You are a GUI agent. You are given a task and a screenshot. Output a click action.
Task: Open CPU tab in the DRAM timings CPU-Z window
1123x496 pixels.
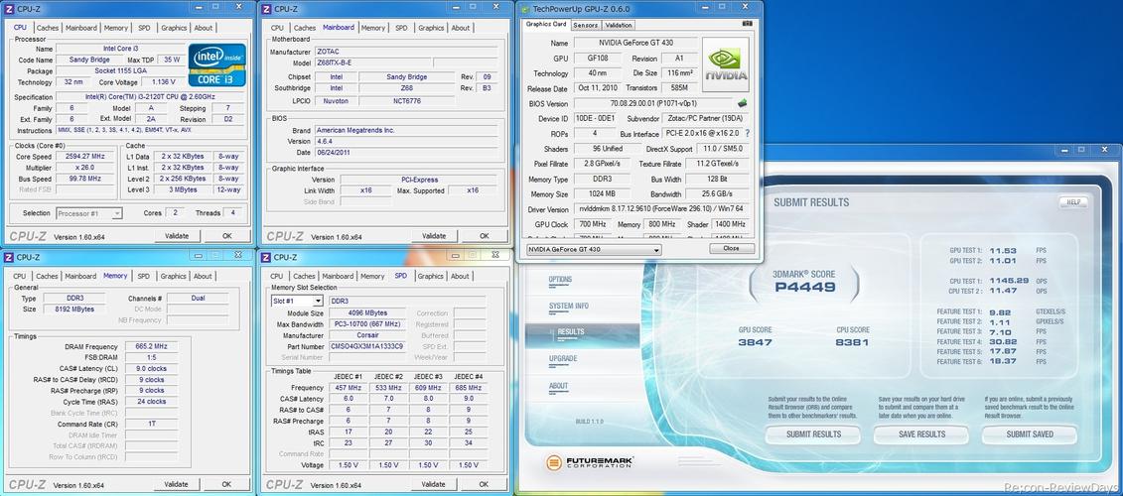pyautogui.click(x=19, y=276)
